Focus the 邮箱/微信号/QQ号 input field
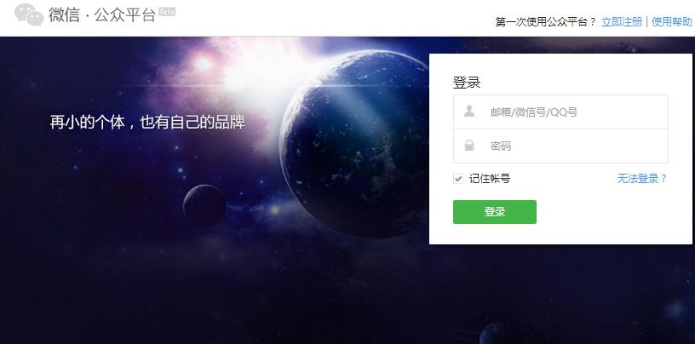This screenshot has width=695, height=344. [560, 112]
